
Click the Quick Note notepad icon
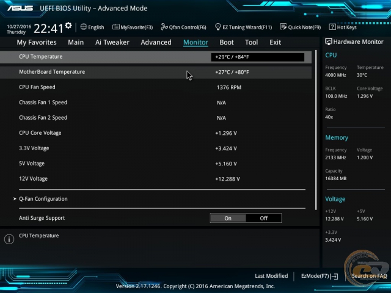tap(283, 27)
